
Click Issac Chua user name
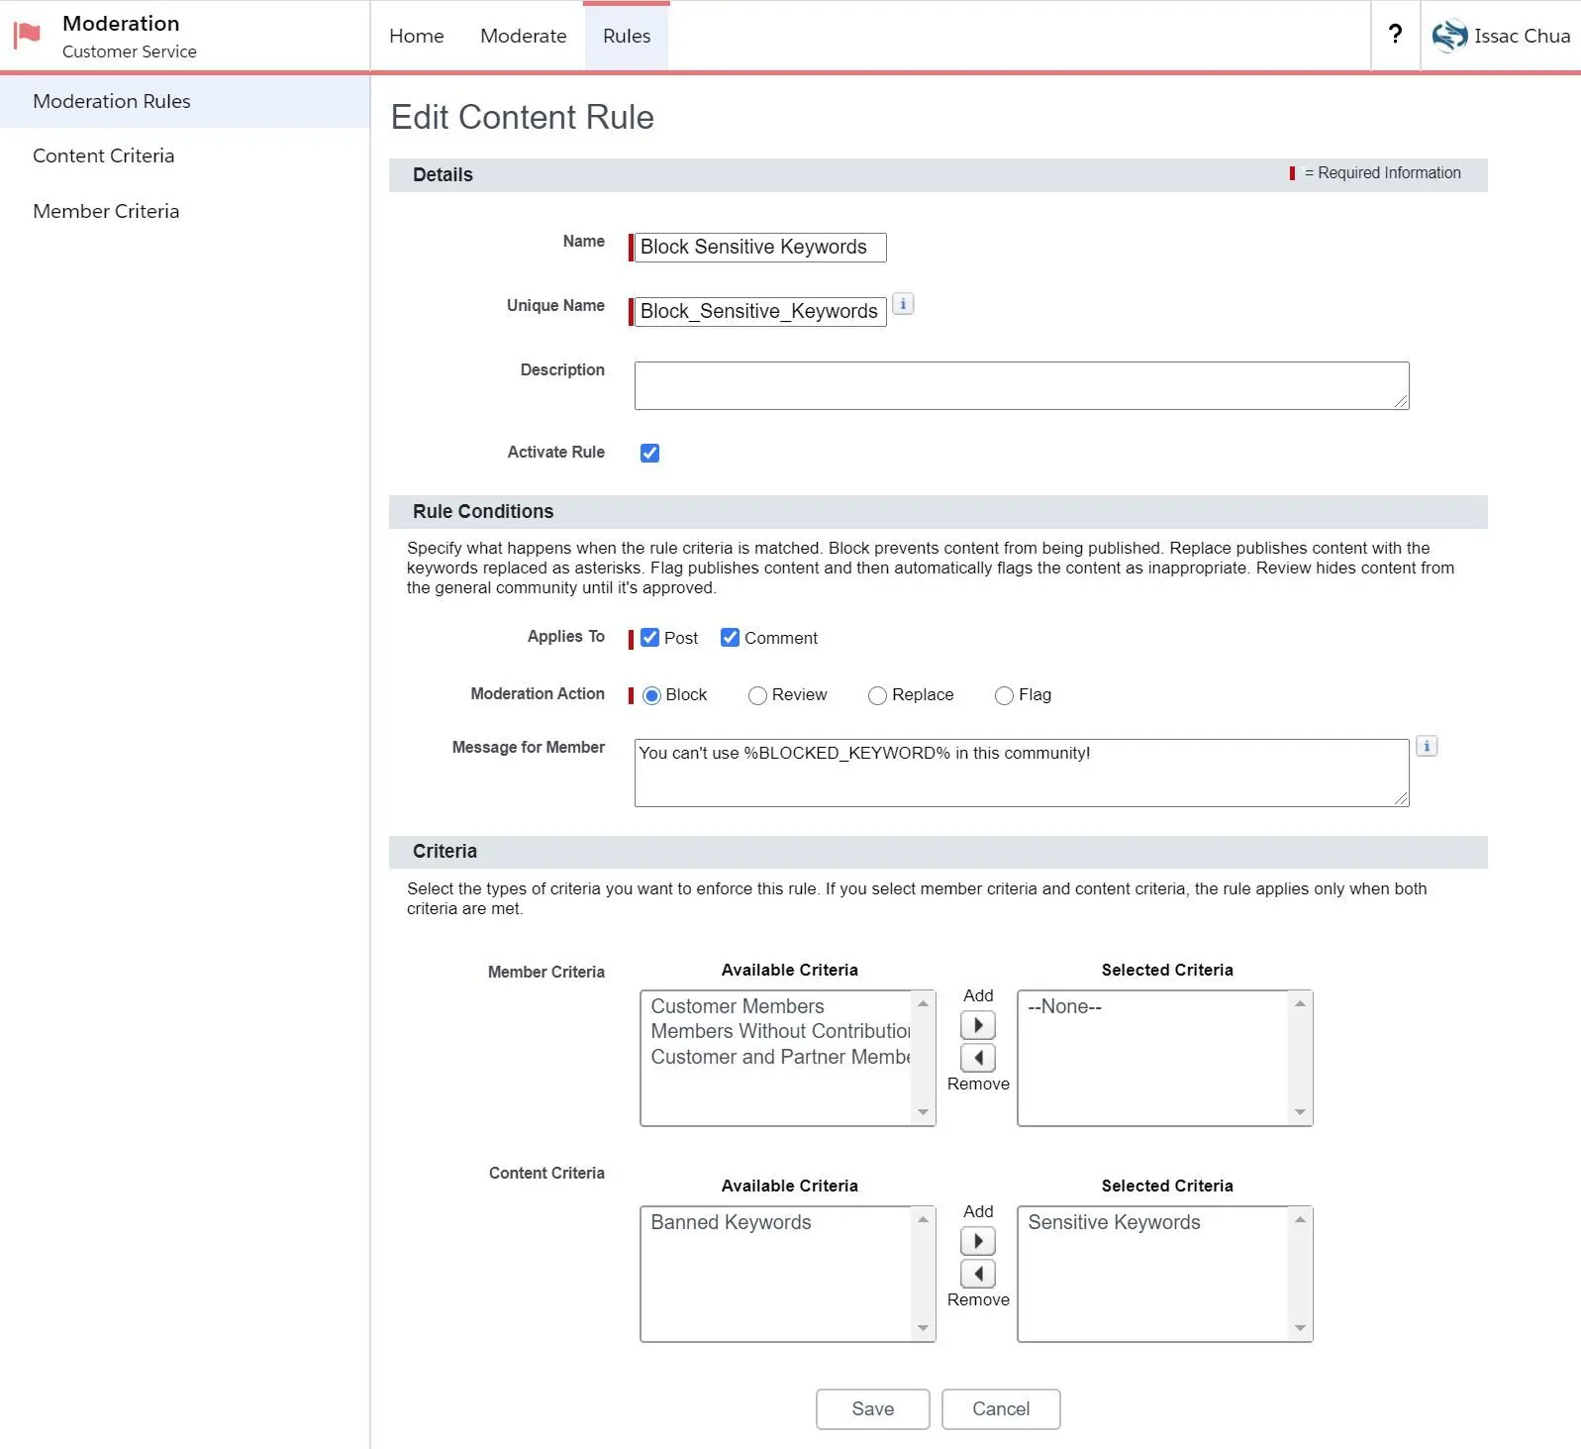click(1522, 36)
